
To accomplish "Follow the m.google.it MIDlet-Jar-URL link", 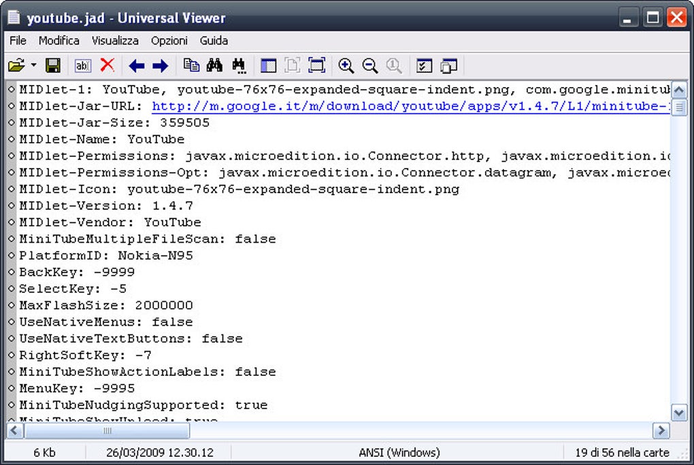I will (x=411, y=106).
